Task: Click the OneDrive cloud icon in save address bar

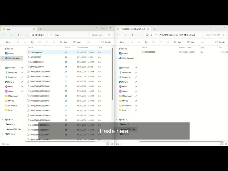Action: point(33,35)
